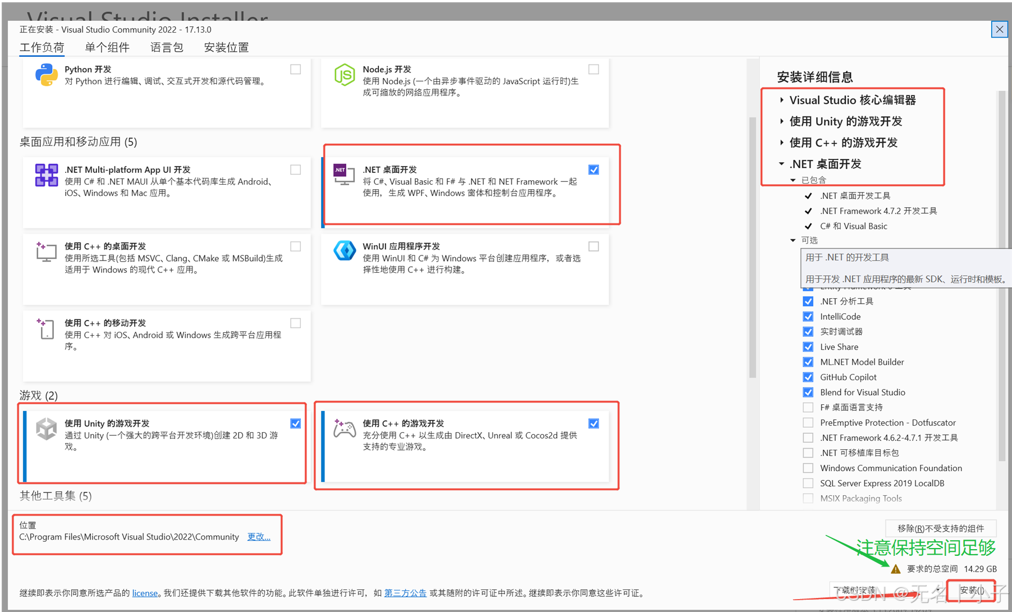Click the C++ game controller icon
The image size is (1012, 612).
tap(345, 428)
